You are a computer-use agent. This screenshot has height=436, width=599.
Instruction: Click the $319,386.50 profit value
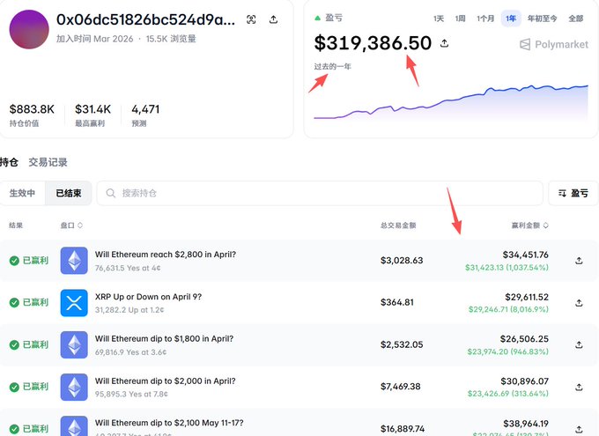coord(373,43)
